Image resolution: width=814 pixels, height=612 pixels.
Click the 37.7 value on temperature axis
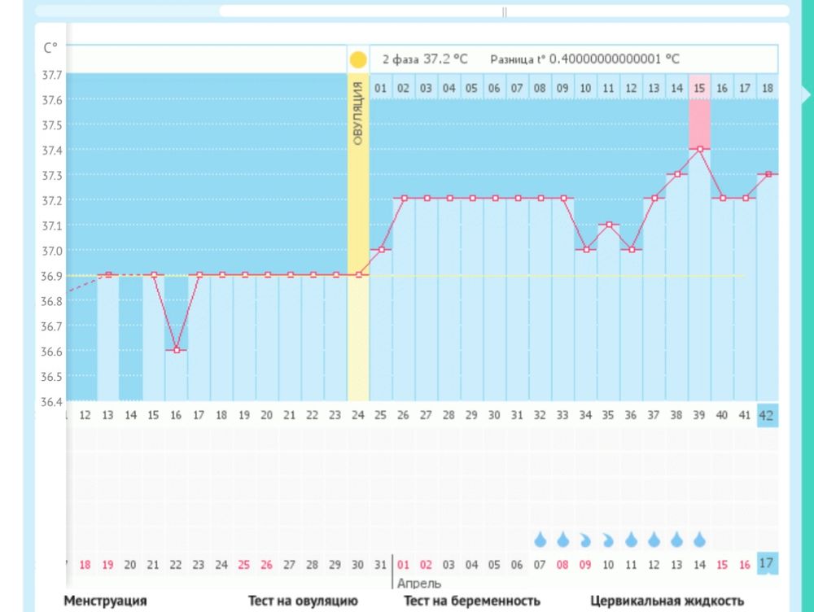tap(52, 75)
